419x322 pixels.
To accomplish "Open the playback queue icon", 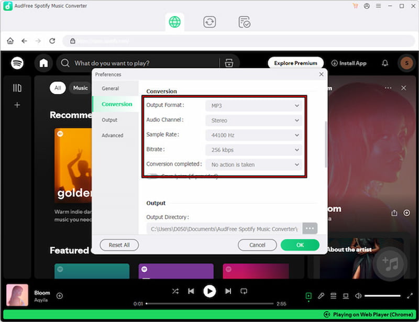I will click(333, 296).
